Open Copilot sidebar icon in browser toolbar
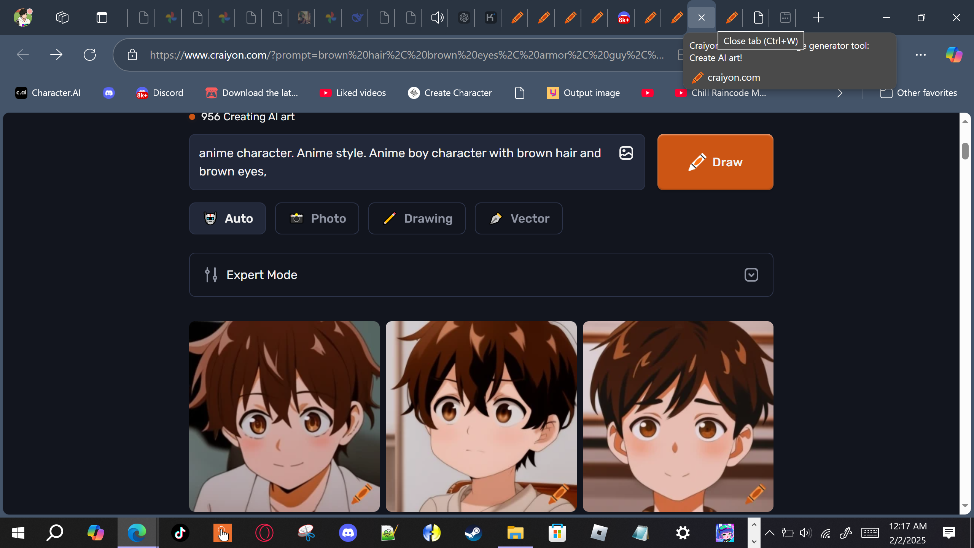This screenshot has width=974, height=548. coord(953,55)
